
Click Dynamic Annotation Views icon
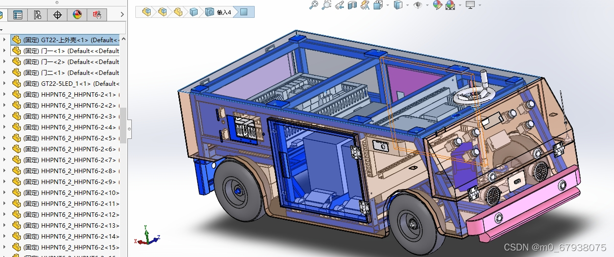coord(365,5)
